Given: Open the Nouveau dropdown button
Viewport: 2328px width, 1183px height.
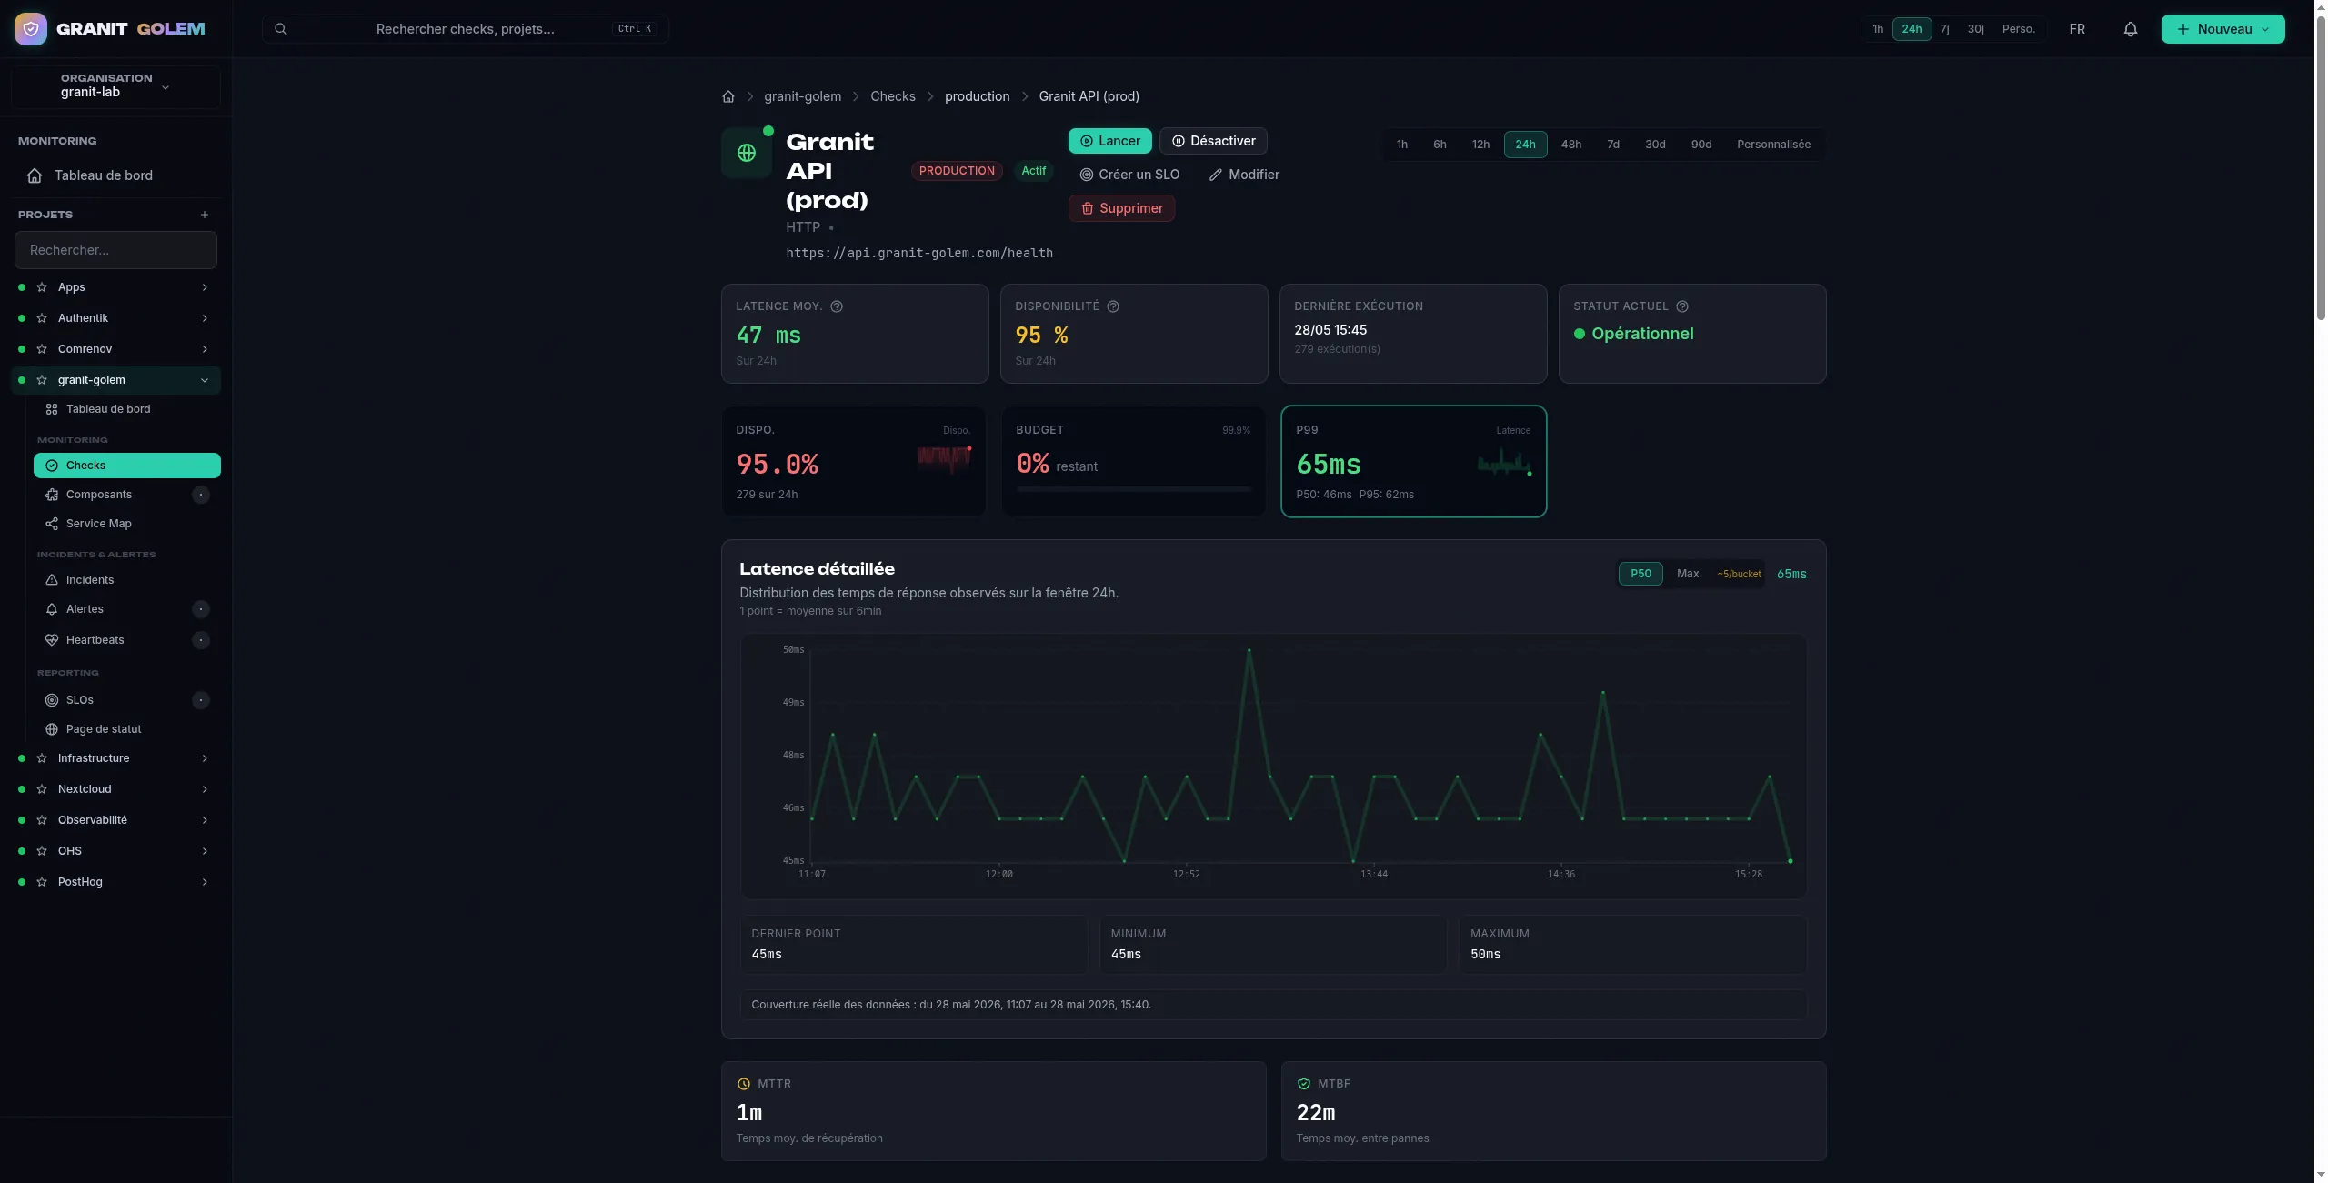Looking at the screenshot, I should (x=2223, y=29).
